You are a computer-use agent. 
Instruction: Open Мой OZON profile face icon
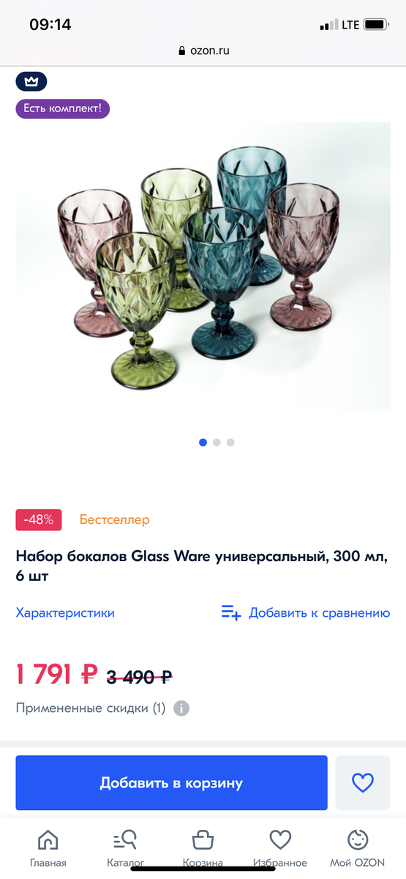(x=357, y=839)
